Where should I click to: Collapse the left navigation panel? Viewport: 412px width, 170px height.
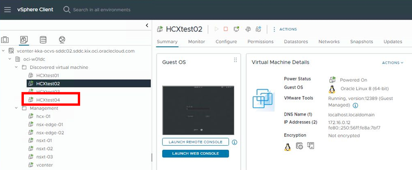pyautogui.click(x=147, y=25)
